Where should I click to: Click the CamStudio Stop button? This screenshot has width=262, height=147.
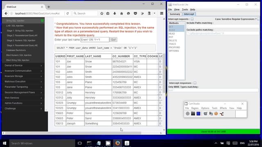[x=198, y=114]
